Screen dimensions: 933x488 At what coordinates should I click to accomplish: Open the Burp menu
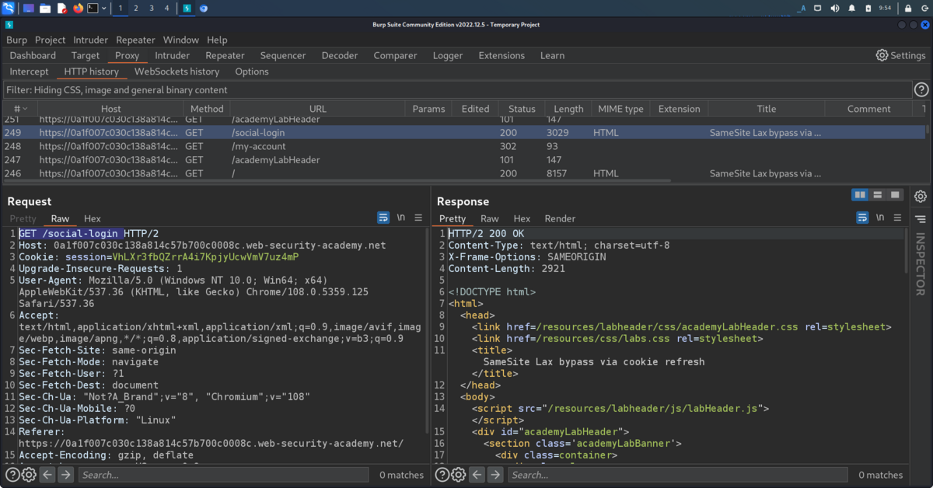click(16, 40)
